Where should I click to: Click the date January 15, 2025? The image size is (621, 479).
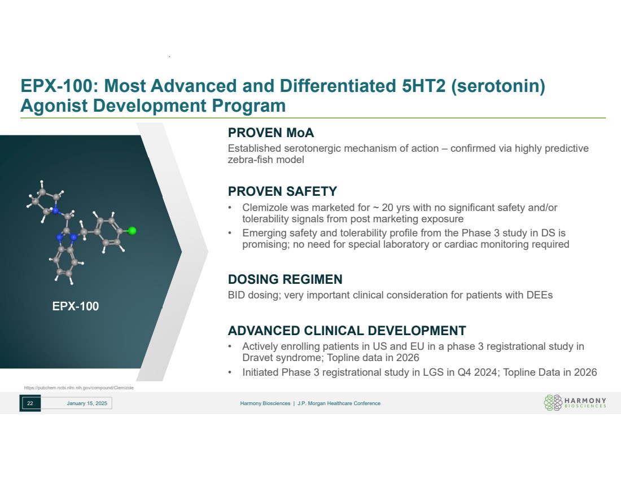pyautogui.click(x=87, y=403)
